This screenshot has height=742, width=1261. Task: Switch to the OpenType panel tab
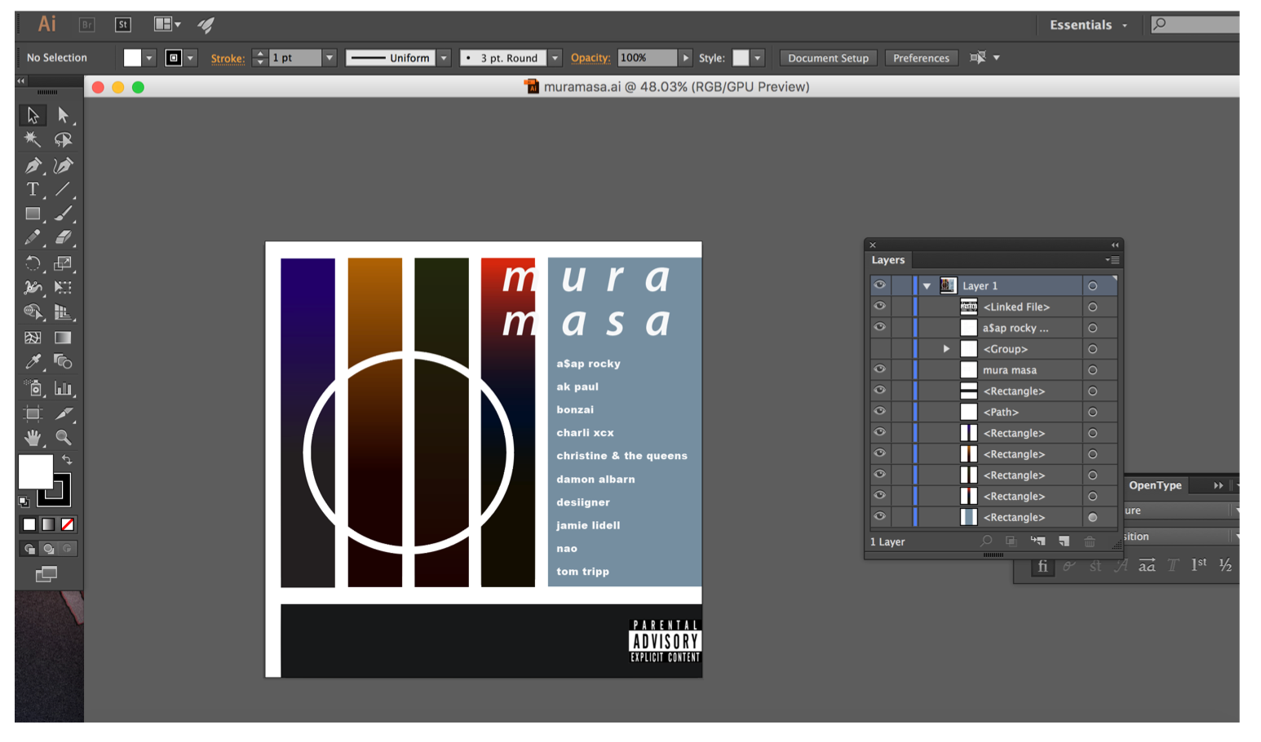click(1155, 485)
